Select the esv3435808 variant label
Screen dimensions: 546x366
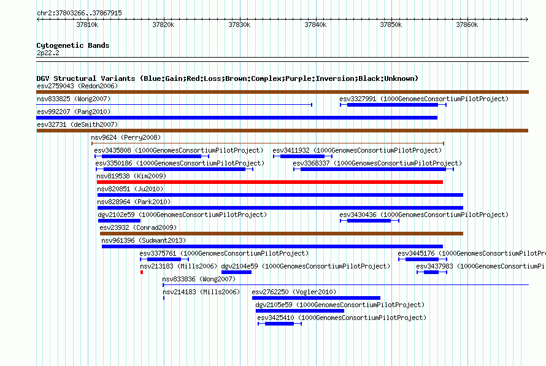coord(179,150)
